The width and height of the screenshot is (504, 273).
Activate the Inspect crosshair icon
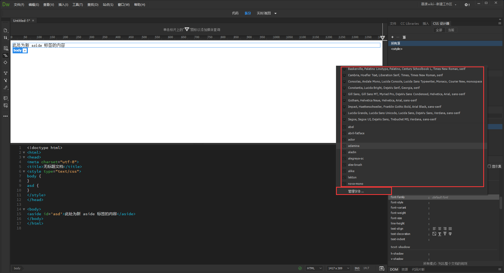click(x=5, y=63)
